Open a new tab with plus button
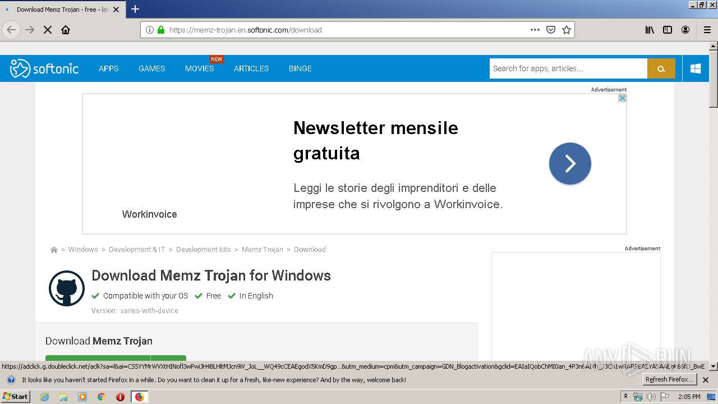This screenshot has width=718, height=404. (135, 9)
